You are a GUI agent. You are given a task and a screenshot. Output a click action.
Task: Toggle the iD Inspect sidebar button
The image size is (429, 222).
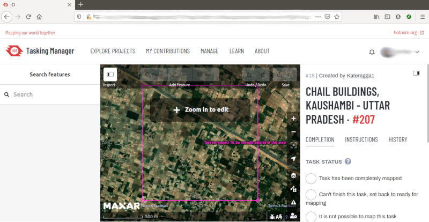point(110,75)
